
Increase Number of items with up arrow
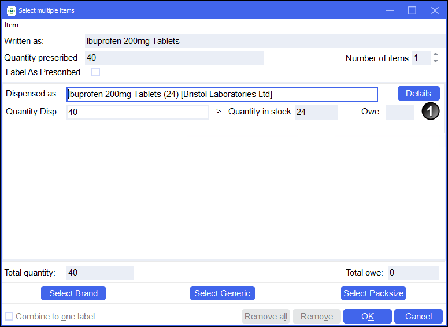(435, 55)
